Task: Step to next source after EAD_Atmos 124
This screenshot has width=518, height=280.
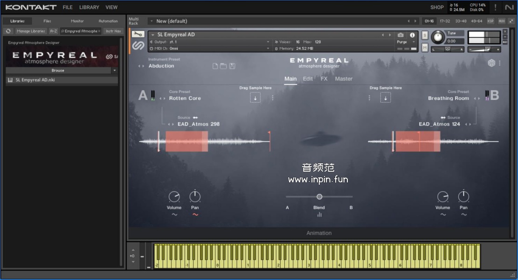Action: (x=470, y=124)
